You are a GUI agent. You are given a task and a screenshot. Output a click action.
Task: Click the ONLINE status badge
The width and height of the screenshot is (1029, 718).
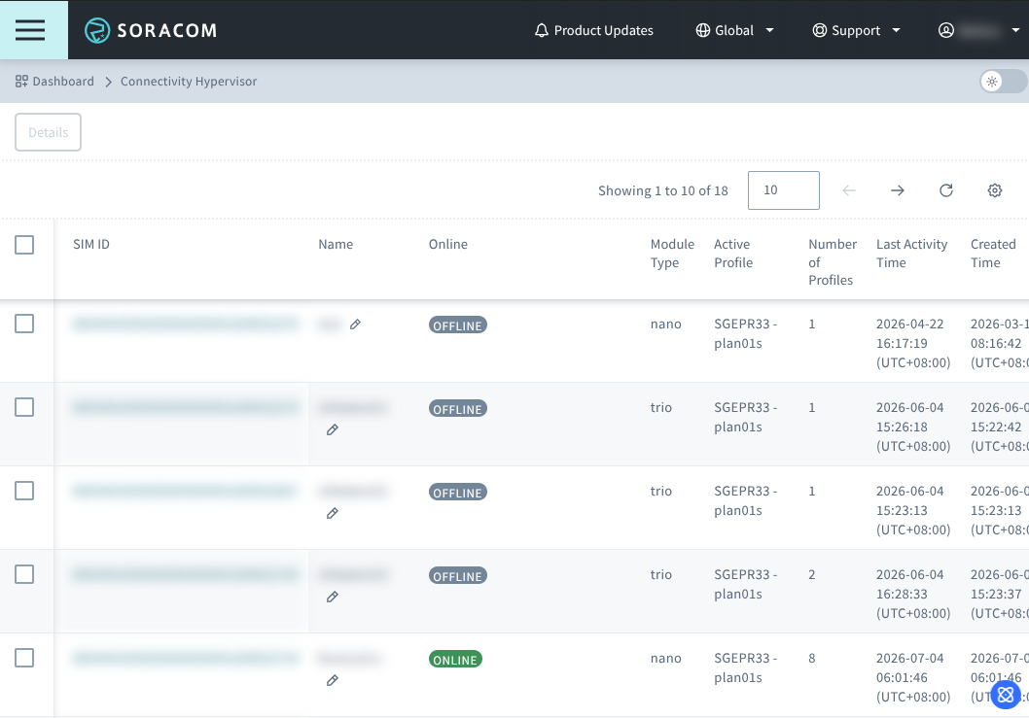click(455, 659)
